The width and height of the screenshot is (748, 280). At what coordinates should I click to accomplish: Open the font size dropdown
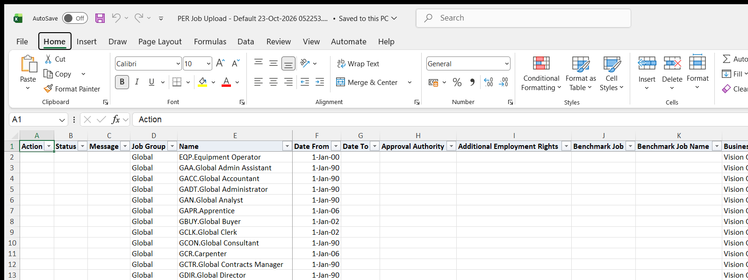(x=209, y=64)
